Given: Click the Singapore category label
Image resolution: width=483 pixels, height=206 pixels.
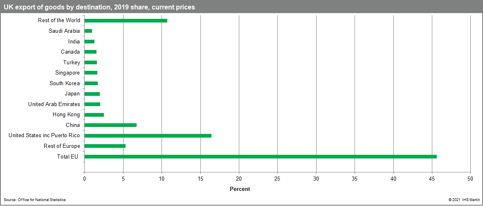Looking at the screenshot, I should point(67,73).
